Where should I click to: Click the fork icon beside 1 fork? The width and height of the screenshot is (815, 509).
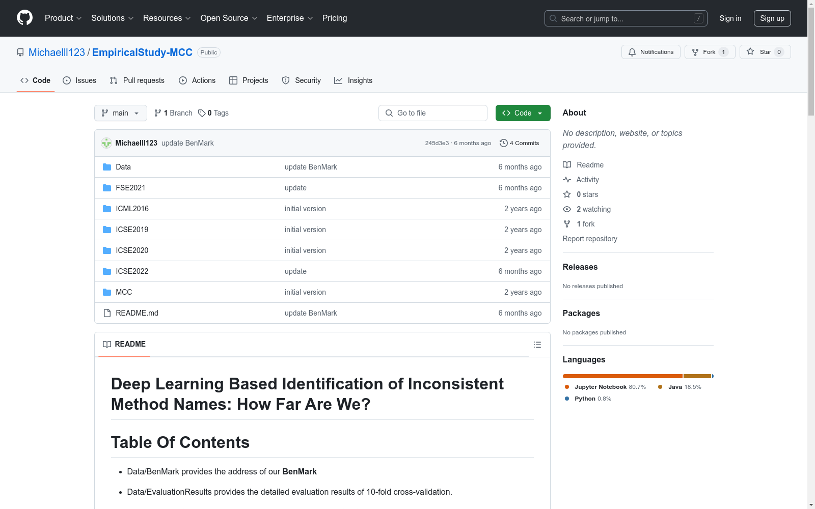pyautogui.click(x=567, y=224)
